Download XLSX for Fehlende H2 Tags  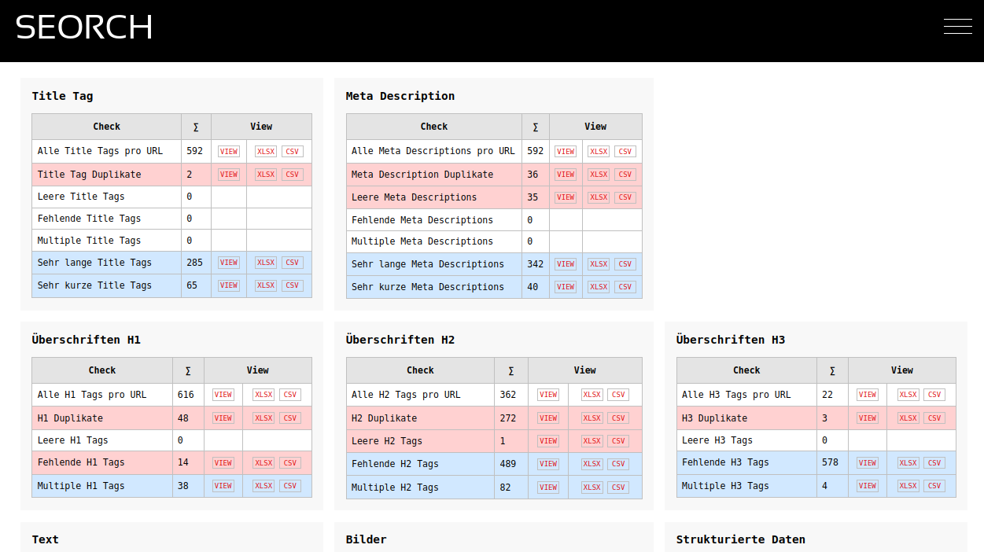click(x=592, y=464)
